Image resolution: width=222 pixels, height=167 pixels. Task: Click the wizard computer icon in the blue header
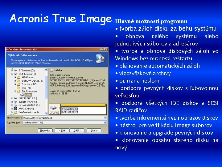click(x=101, y=58)
